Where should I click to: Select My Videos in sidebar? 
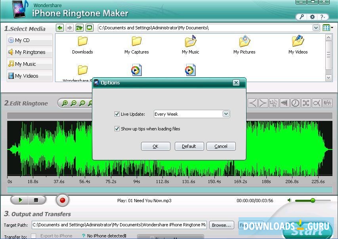pos(30,76)
